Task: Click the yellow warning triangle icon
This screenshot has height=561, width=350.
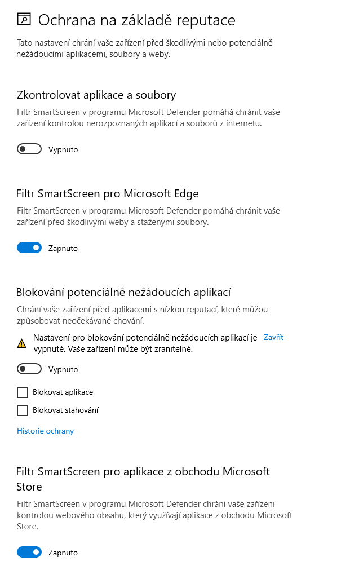Action: tap(22, 343)
